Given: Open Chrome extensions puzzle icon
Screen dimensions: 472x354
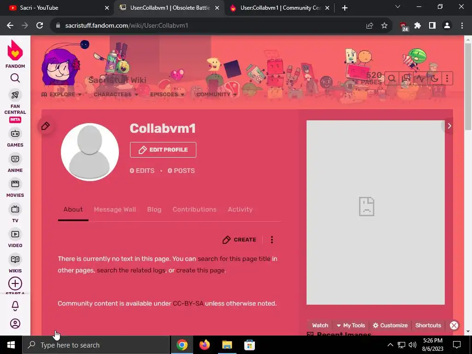Looking at the screenshot, I should (x=418, y=26).
